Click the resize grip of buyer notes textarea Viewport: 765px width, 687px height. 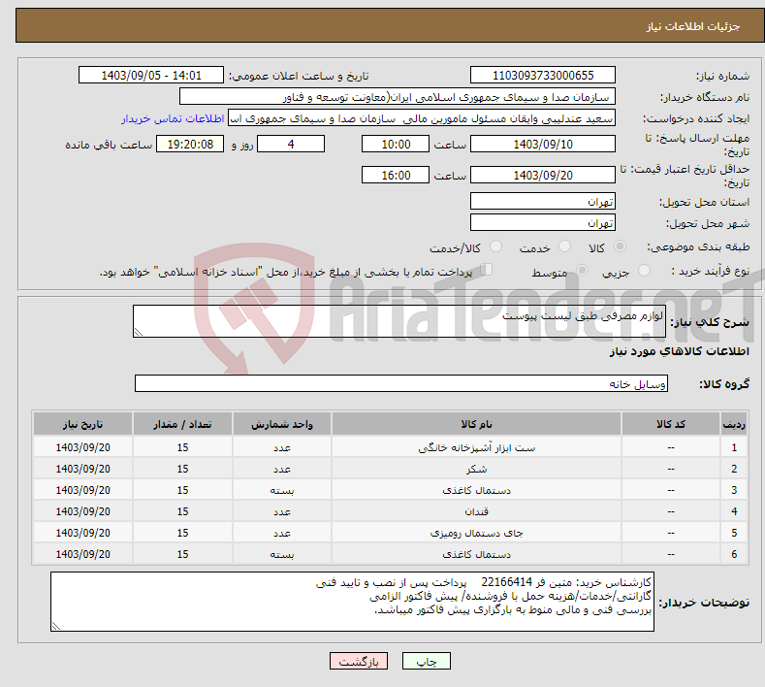point(56,626)
